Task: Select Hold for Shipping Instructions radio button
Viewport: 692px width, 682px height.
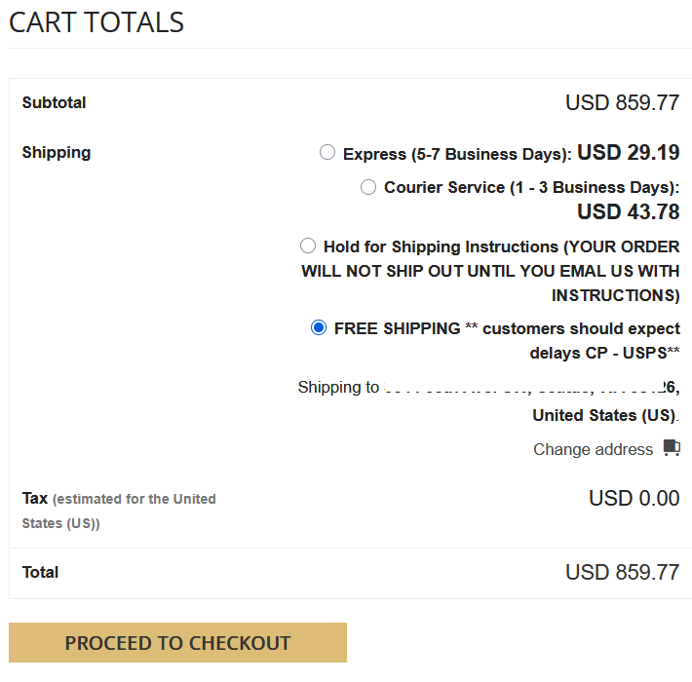Action: (308, 246)
